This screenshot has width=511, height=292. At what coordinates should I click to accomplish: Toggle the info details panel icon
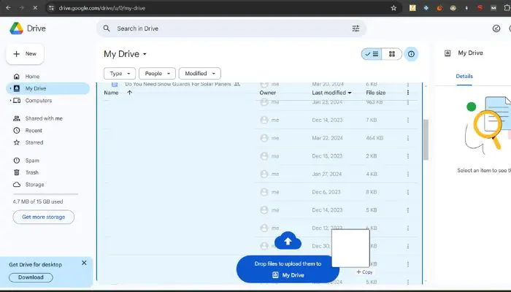click(411, 54)
